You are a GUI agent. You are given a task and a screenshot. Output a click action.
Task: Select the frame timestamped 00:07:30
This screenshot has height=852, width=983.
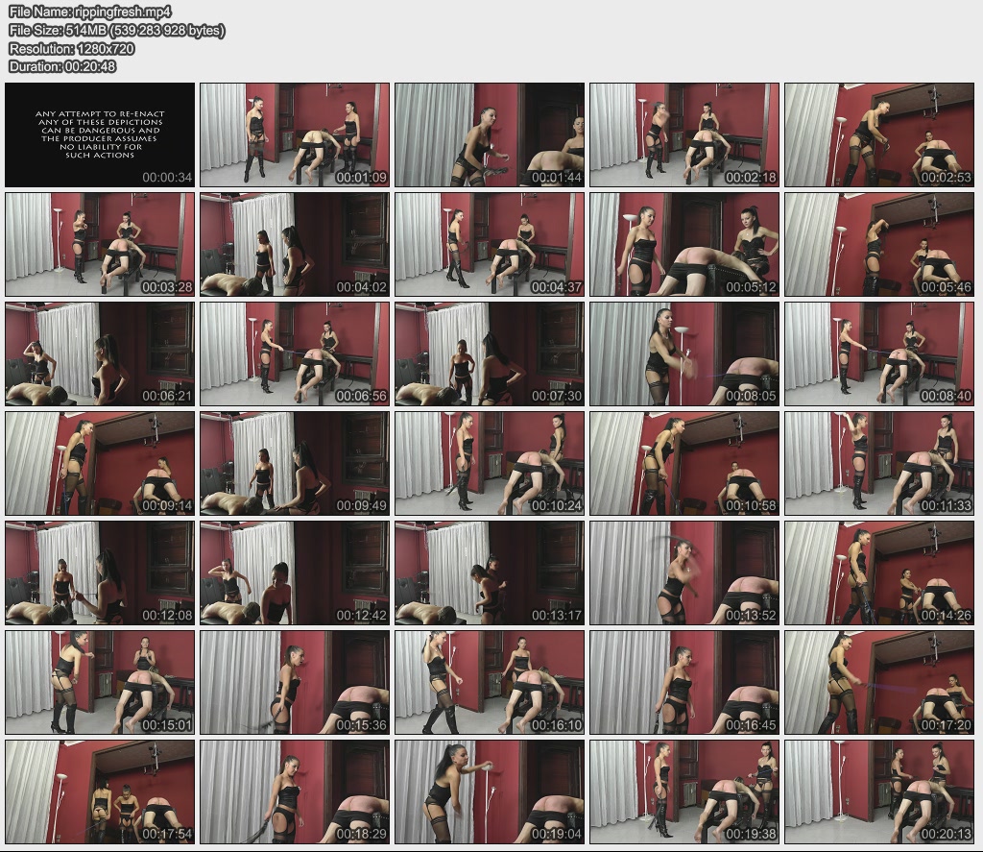click(490, 353)
